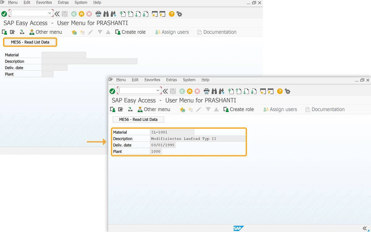Click Save icon in front window toolbar
Image resolution: width=371 pixels, height=232 pixels.
click(x=173, y=91)
